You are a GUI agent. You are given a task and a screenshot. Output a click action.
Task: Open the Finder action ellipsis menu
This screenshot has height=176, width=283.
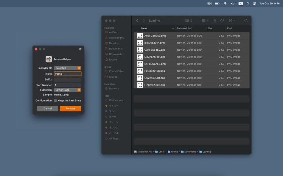[x=232, y=20]
